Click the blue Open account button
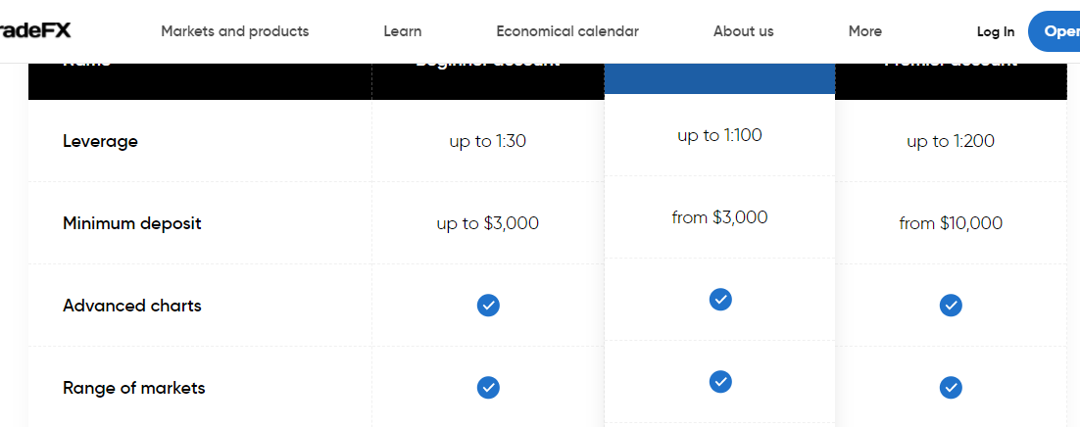This screenshot has height=427, width=1080. (x=1054, y=31)
